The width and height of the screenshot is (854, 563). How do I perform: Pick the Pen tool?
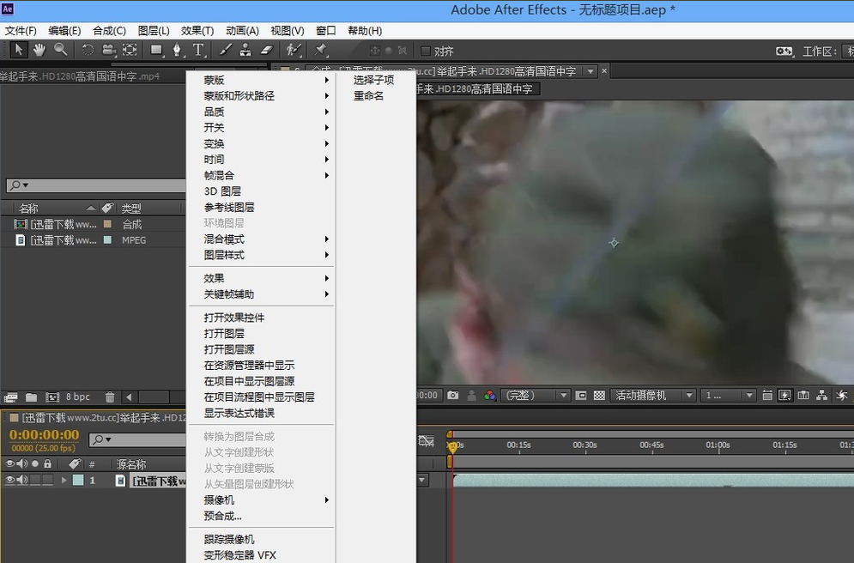(177, 50)
